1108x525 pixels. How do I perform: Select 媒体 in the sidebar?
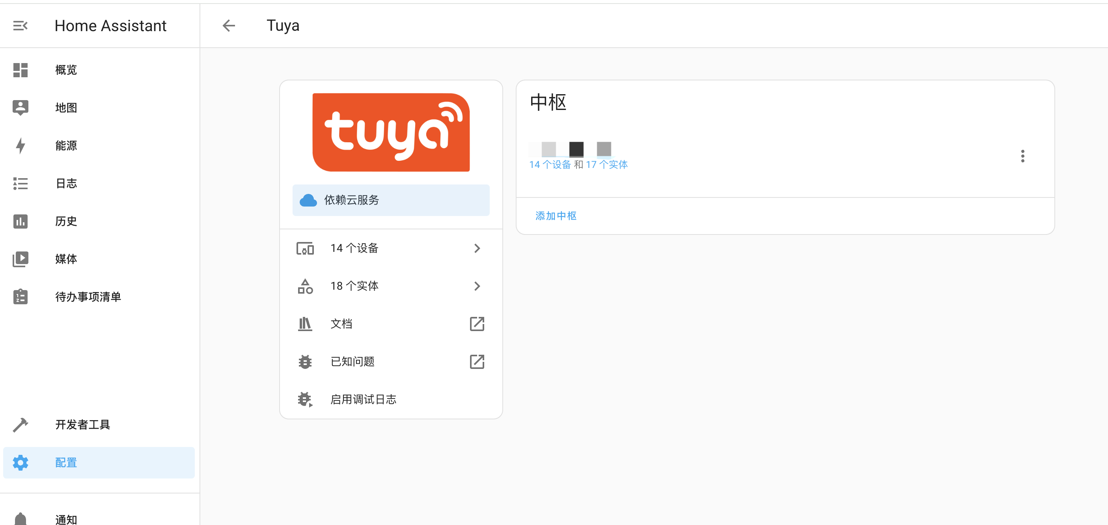tap(99, 259)
